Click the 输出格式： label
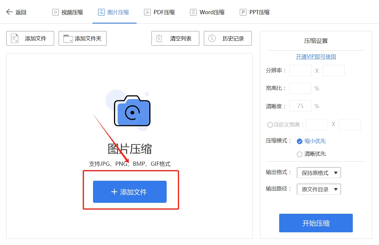This screenshot has height=245, width=379. click(x=279, y=172)
